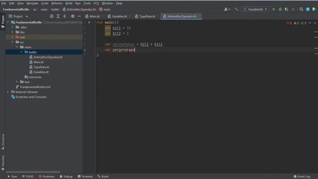The width and height of the screenshot is (318, 179).
Task: Toggle the Structure side tab
Action: (2, 142)
